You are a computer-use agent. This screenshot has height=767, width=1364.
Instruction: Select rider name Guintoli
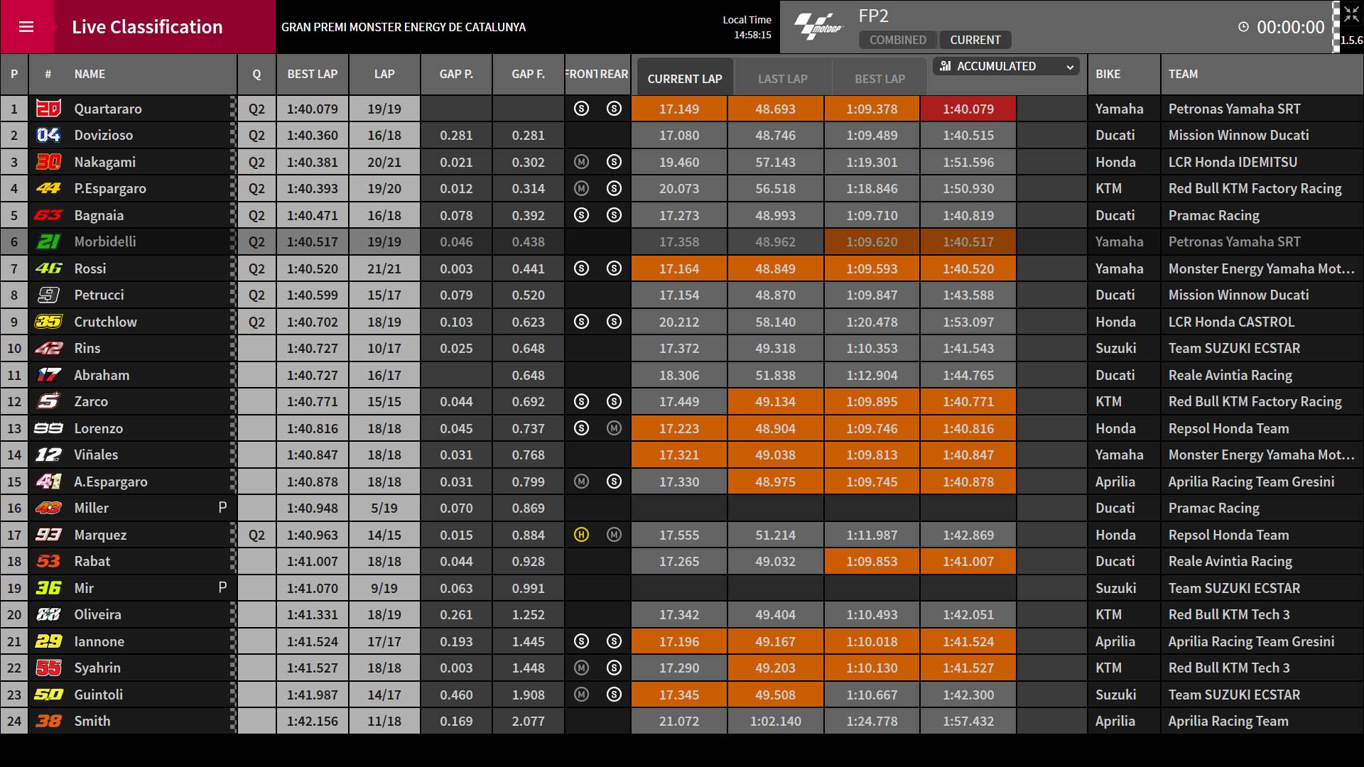(x=99, y=695)
